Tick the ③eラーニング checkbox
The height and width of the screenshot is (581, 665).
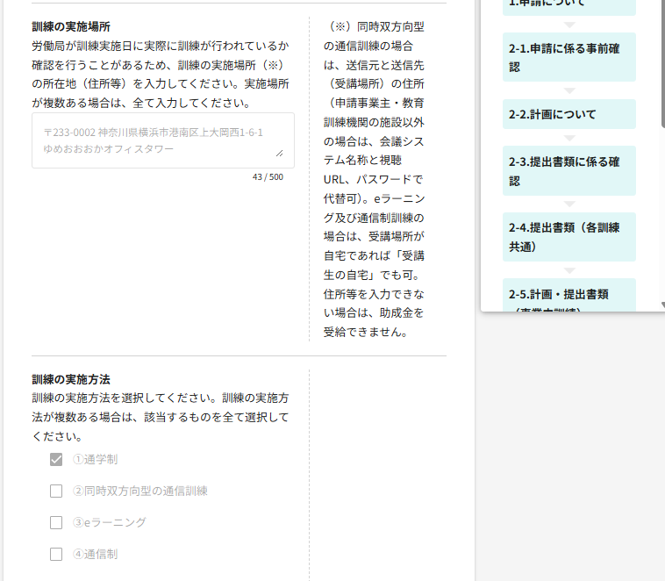point(56,523)
